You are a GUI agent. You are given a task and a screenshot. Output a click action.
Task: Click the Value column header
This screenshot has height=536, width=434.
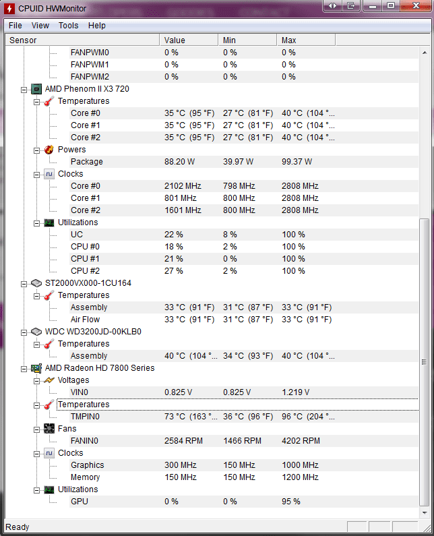189,40
